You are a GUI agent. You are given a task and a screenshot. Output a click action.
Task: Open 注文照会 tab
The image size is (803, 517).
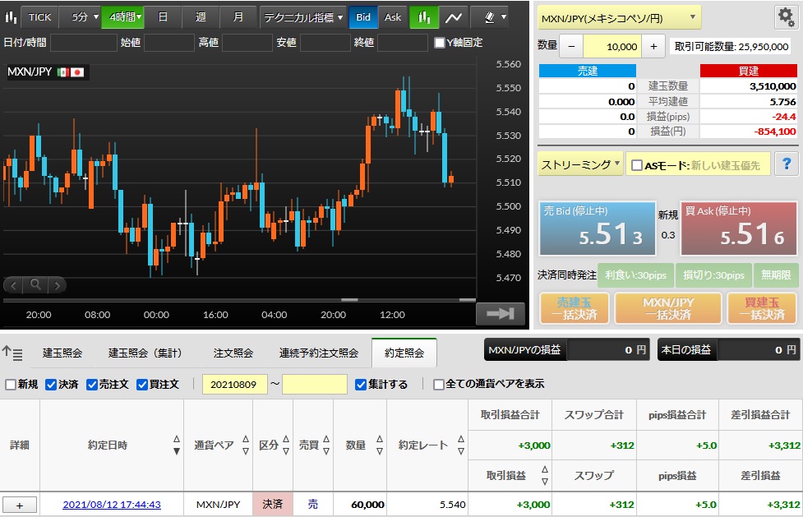233,353
